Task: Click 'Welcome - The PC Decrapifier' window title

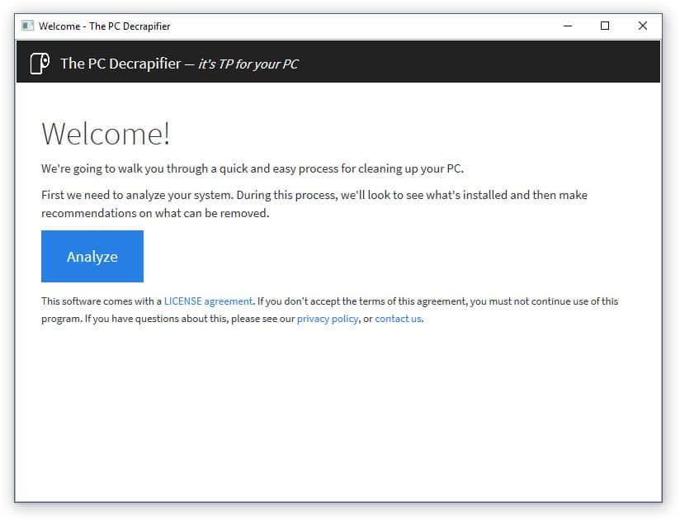Action: click(x=105, y=26)
